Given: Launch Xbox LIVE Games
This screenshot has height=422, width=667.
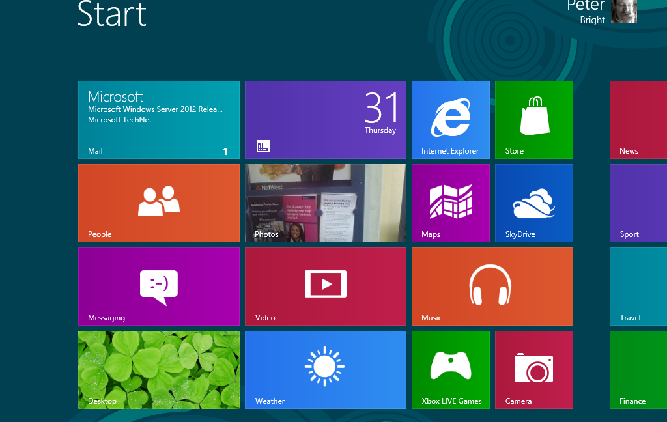Looking at the screenshot, I should (450, 370).
